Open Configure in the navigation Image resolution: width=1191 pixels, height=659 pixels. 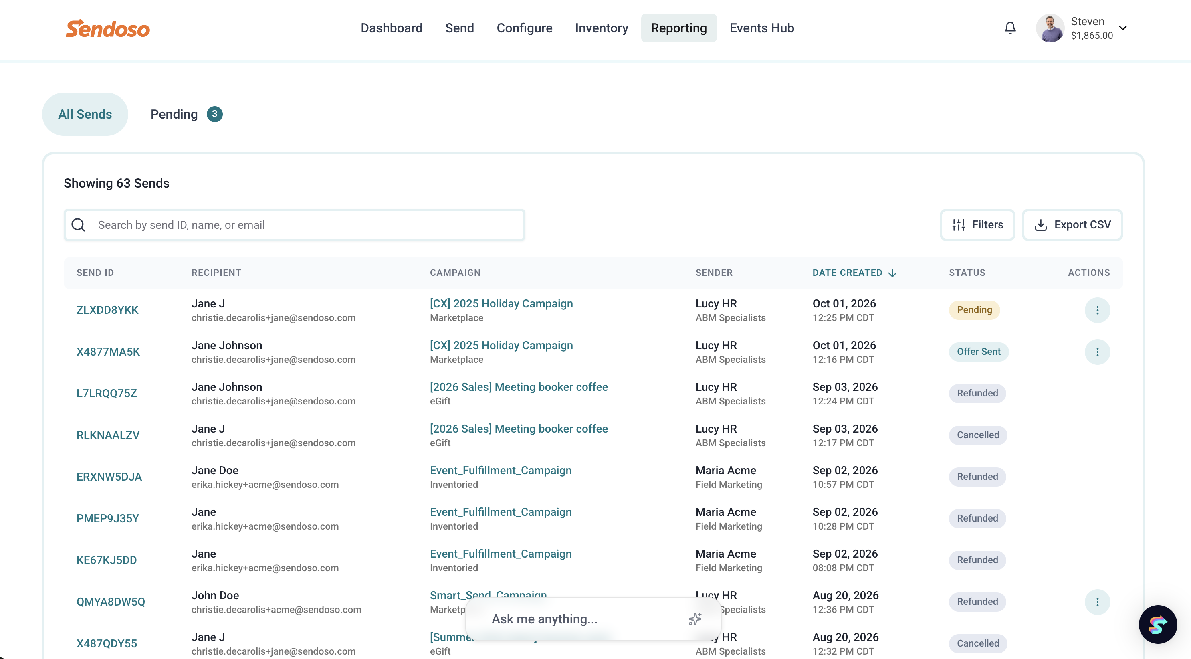pos(524,28)
